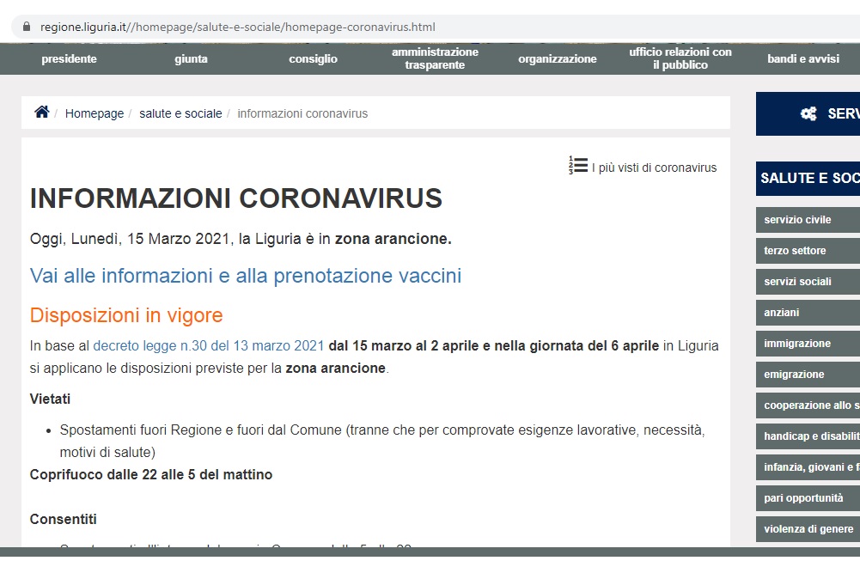The height and width of the screenshot is (573, 860).
Task: Click the 'INFORMAZIONI CORONAVIRUS' title
Action: click(236, 198)
